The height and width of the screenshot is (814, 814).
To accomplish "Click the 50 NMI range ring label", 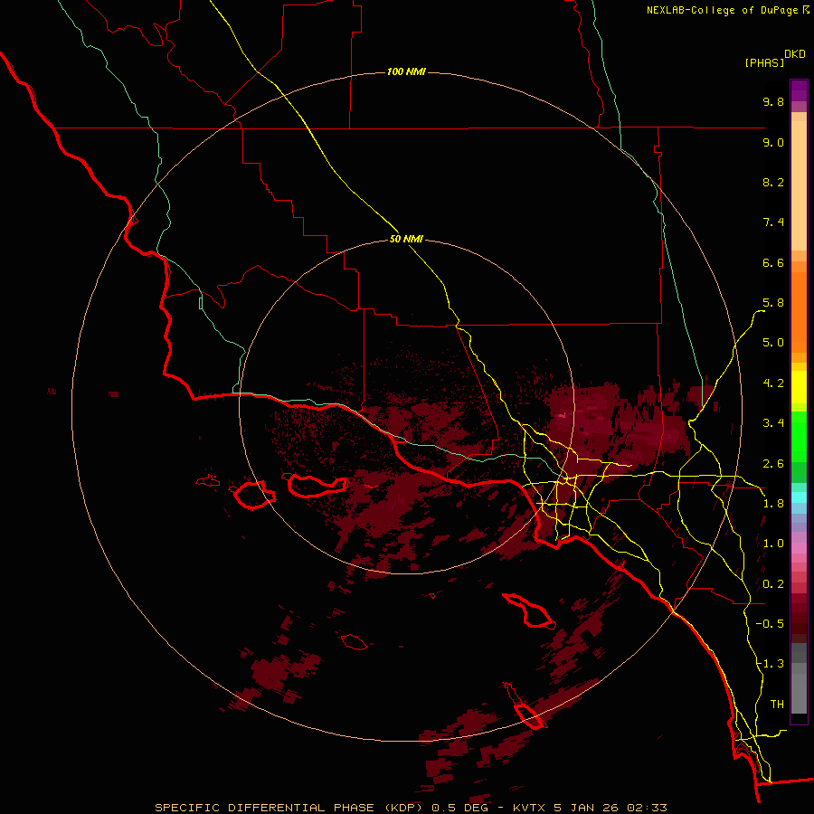I will pyautogui.click(x=406, y=240).
